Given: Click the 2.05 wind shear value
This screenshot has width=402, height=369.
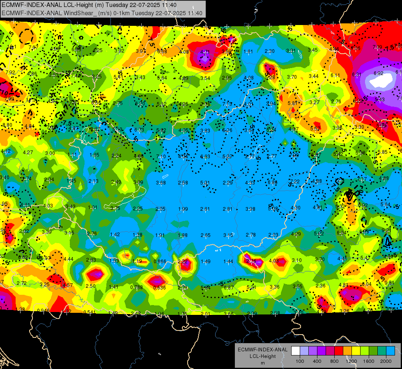Looking at the screenshot, I should [160, 209].
